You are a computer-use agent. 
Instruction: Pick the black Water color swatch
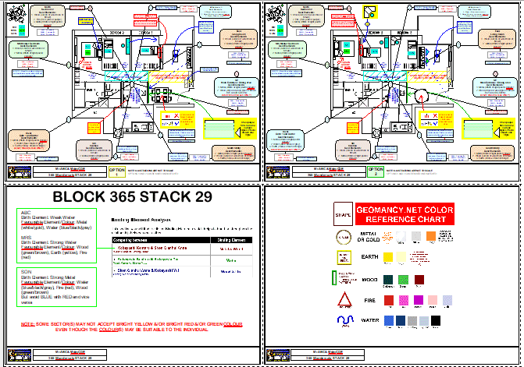(434, 319)
